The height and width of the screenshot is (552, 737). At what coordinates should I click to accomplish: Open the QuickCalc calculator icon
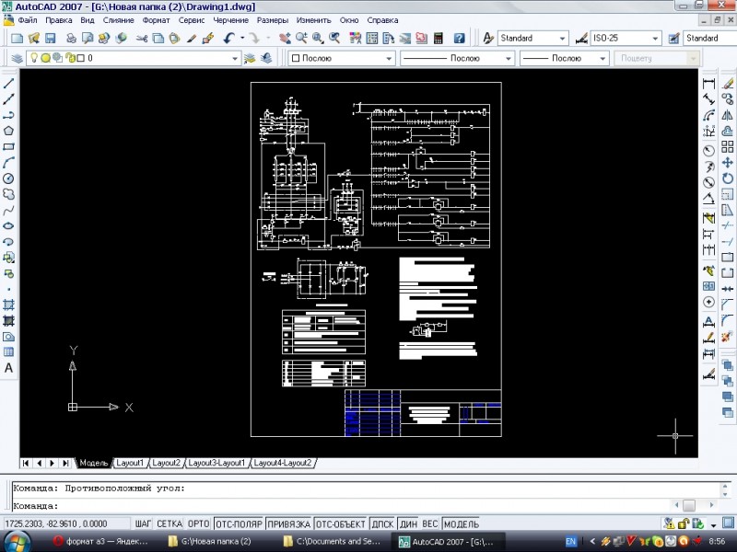(x=439, y=39)
